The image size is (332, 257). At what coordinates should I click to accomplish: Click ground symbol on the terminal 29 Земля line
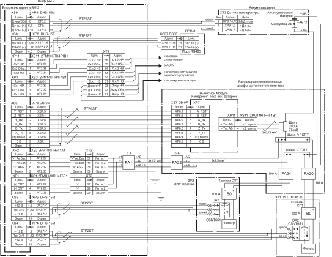[161, 198]
